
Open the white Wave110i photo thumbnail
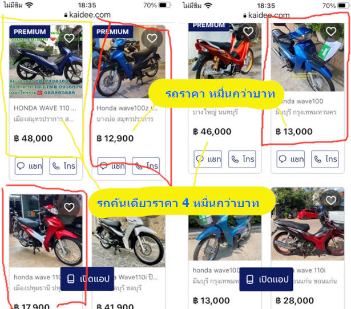click(x=128, y=242)
